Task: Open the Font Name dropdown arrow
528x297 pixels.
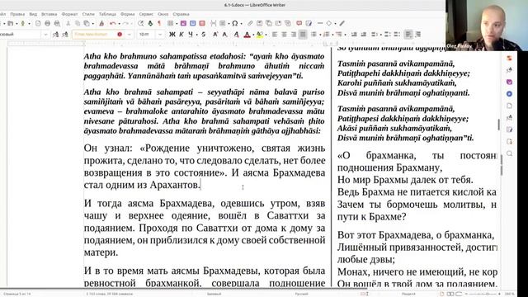Action: [x=129, y=35]
